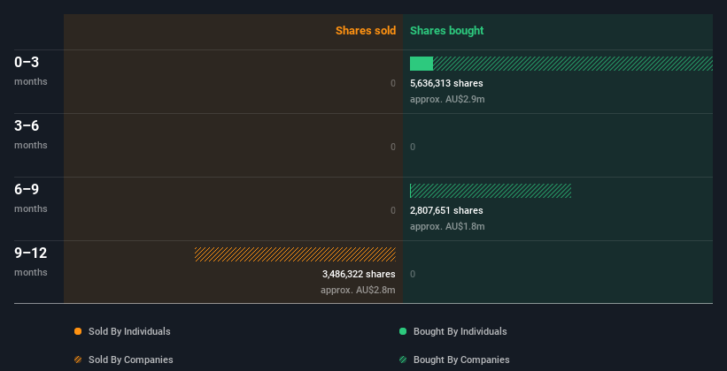
Task: Toggle the Sold By Individuals legend label
Action: pyautogui.click(x=129, y=331)
